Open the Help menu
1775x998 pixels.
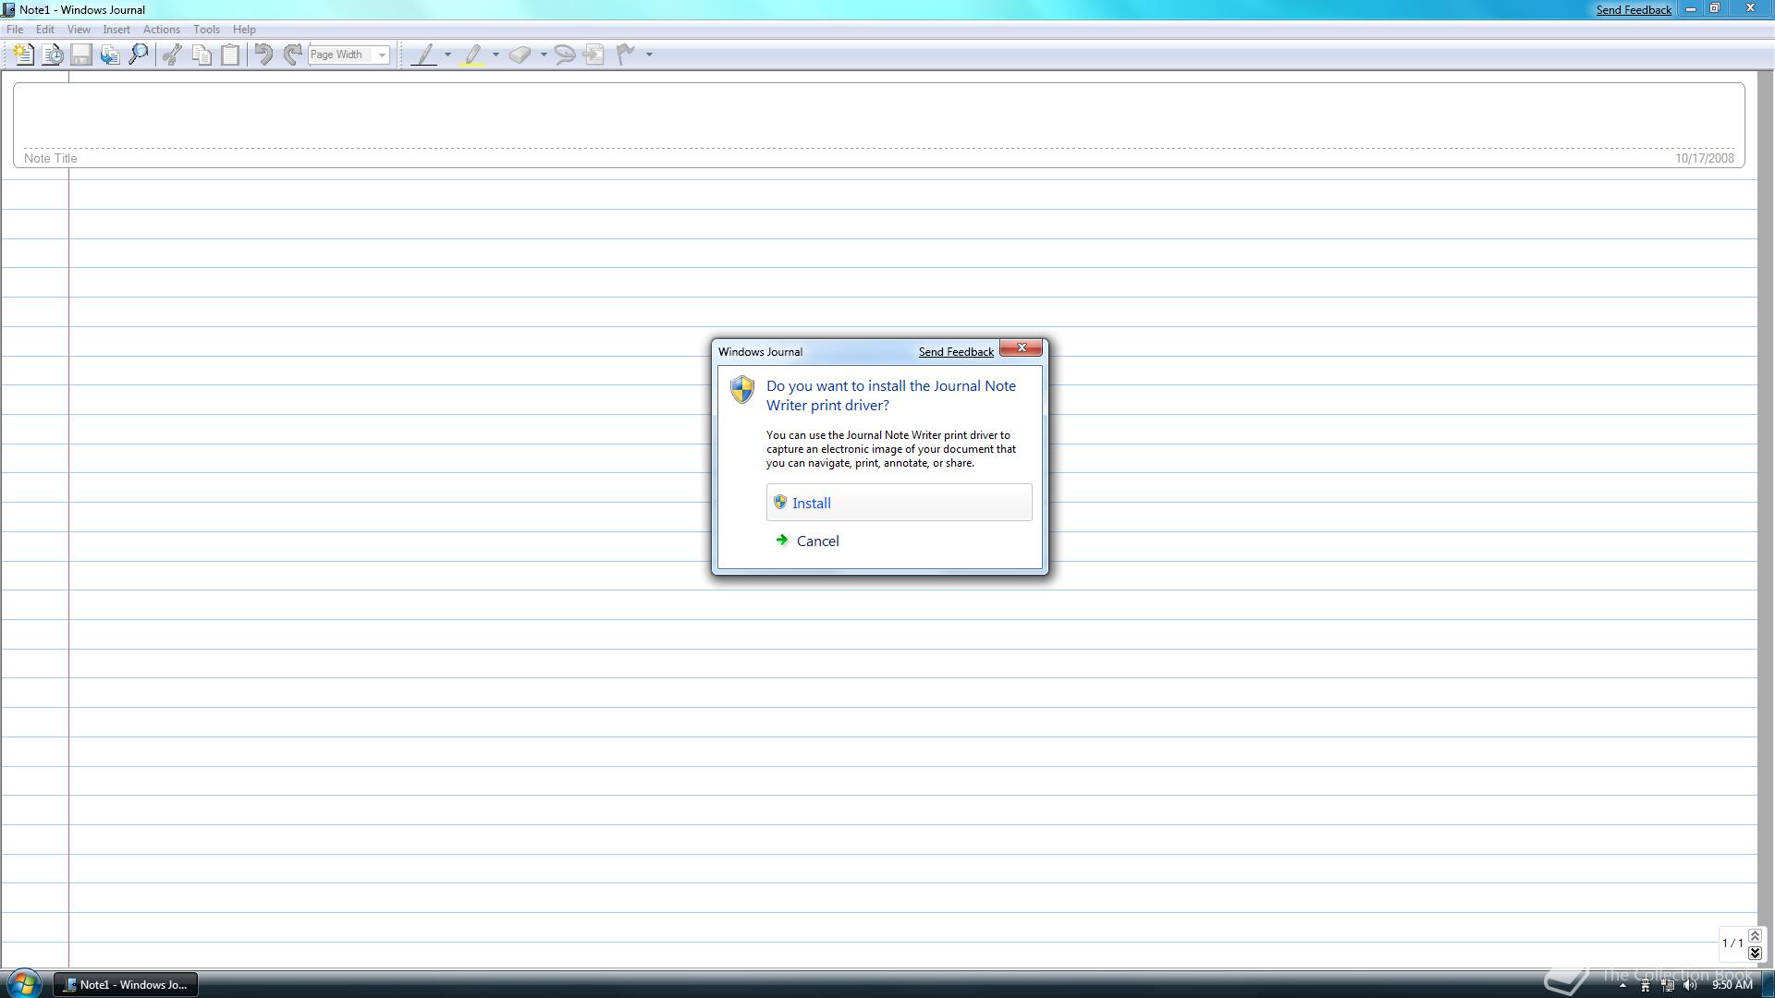[x=244, y=30]
